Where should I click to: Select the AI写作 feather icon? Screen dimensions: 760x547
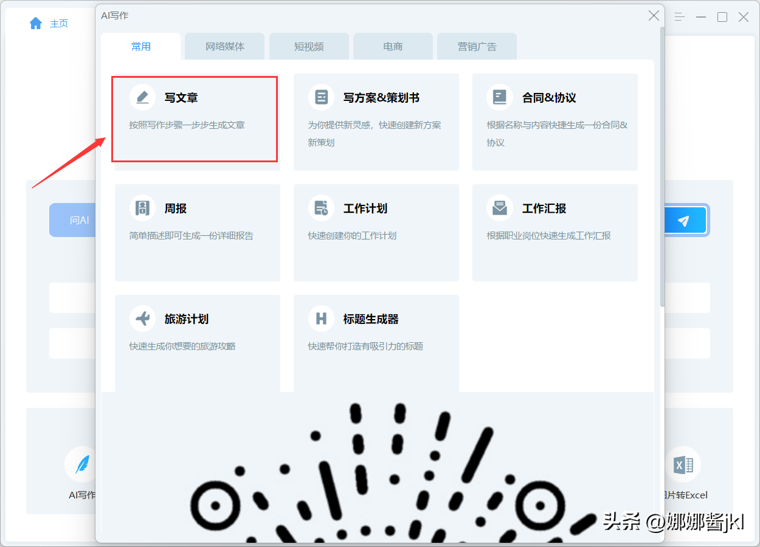click(78, 464)
